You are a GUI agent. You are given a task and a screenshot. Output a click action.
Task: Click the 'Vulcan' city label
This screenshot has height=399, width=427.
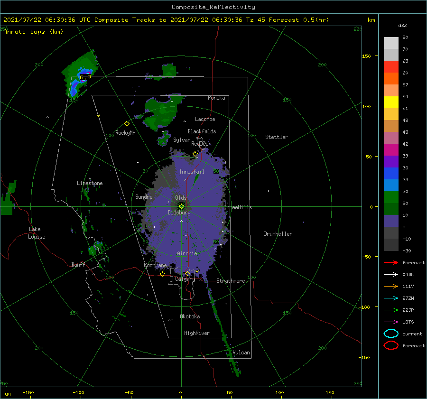(x=241, y=353)
